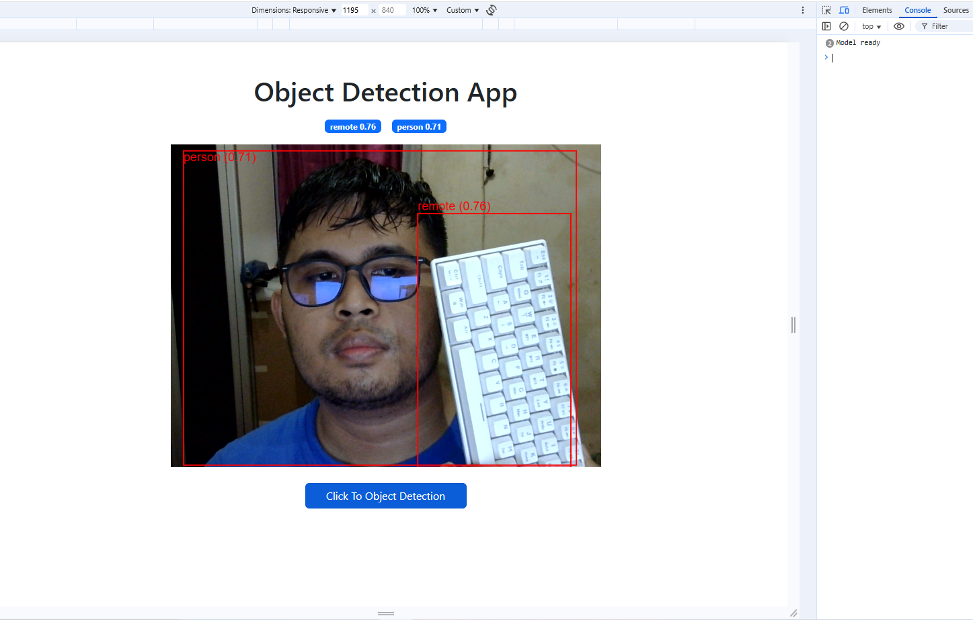This screenshot has width=973, height=620.
Task: Clear the console with the clear icon
Action: click(844, 26)
